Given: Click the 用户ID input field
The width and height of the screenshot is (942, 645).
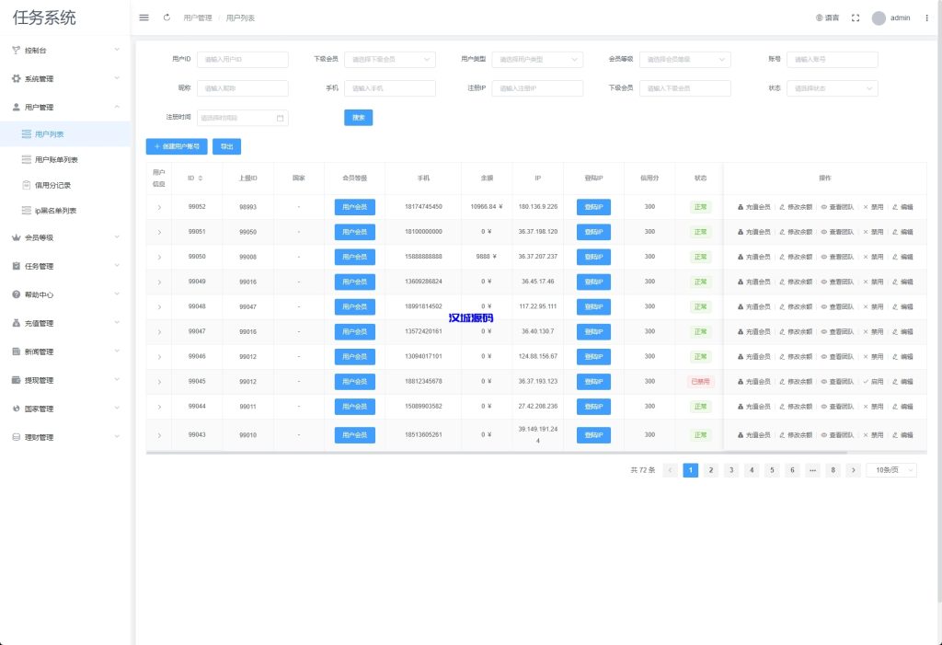Looking at the screenshot, I should pyautogui.click(x=243, y=59).
